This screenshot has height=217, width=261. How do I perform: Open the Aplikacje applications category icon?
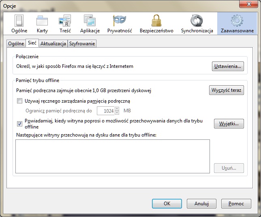click(x=90, y=23)
